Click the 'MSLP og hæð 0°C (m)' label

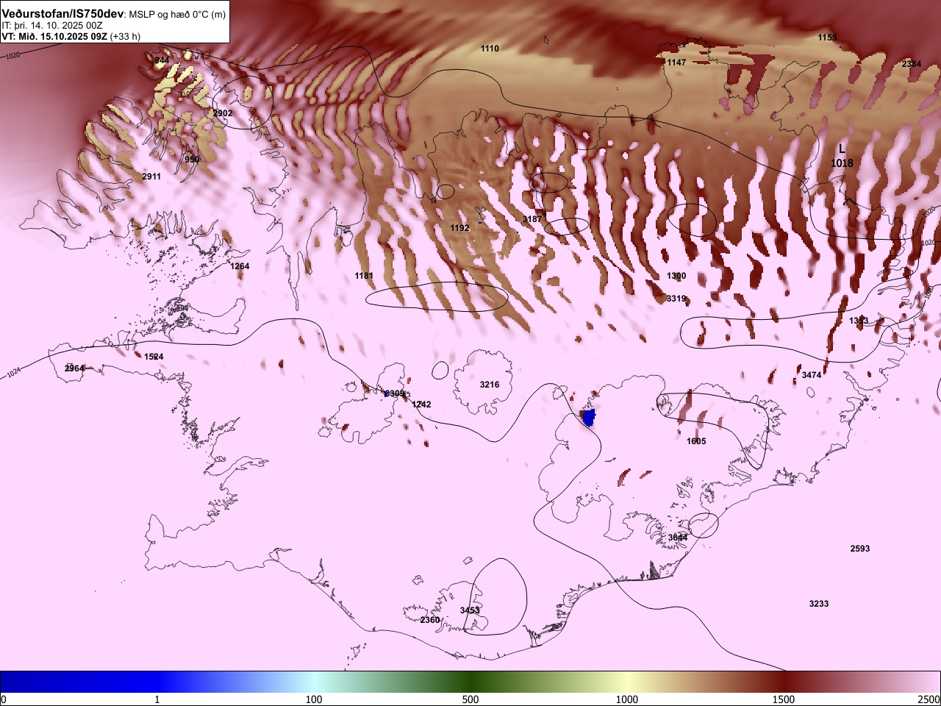coord(177,15)
